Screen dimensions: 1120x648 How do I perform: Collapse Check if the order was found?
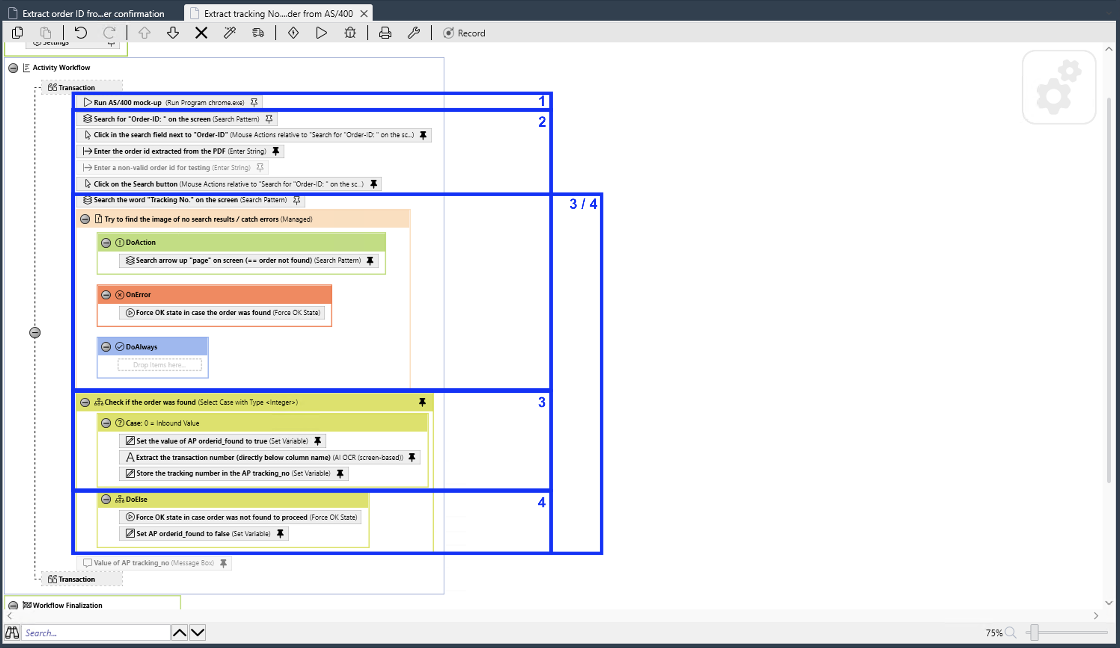pos(85,402)
